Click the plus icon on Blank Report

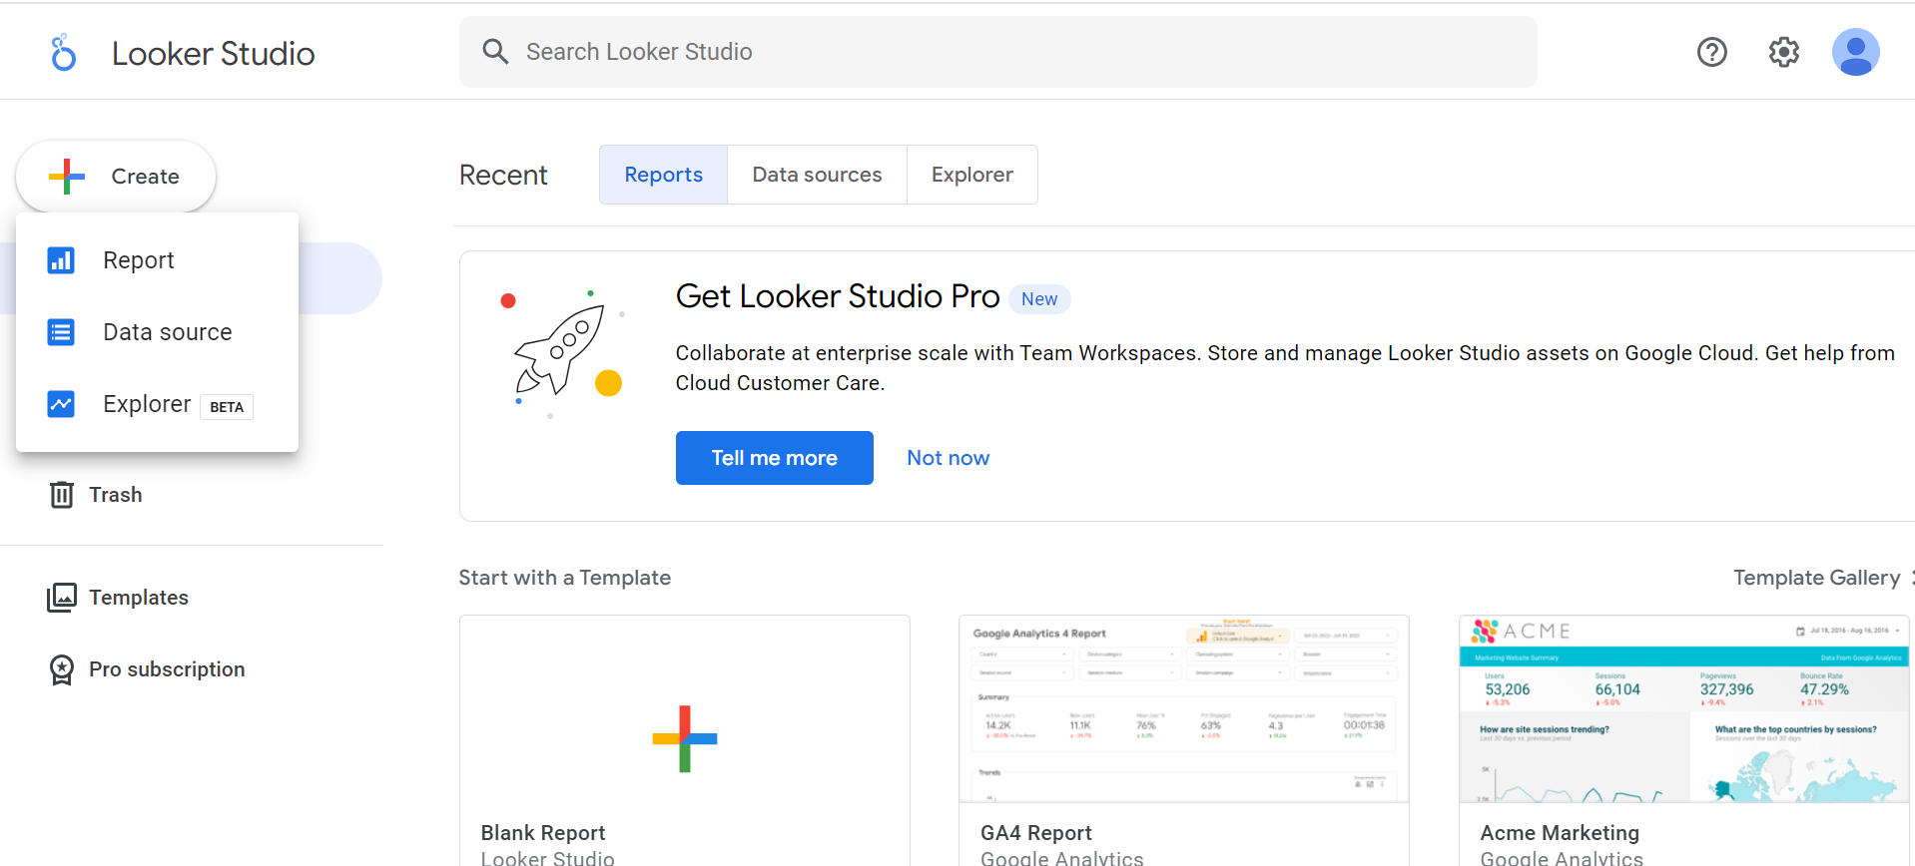click(685, 739)
